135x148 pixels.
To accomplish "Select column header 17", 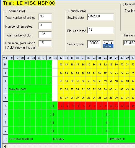I will [x=61, y=58].
